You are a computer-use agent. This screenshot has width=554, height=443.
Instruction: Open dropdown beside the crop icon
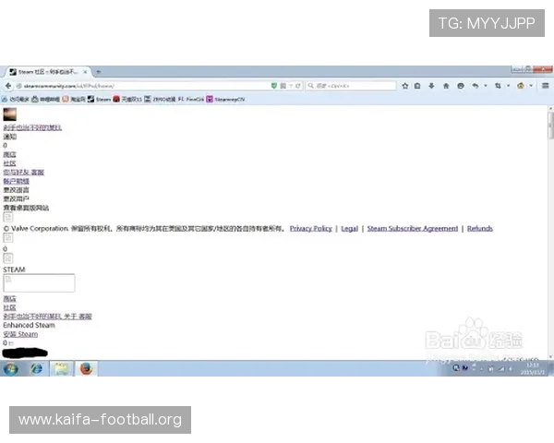(508, 86)
